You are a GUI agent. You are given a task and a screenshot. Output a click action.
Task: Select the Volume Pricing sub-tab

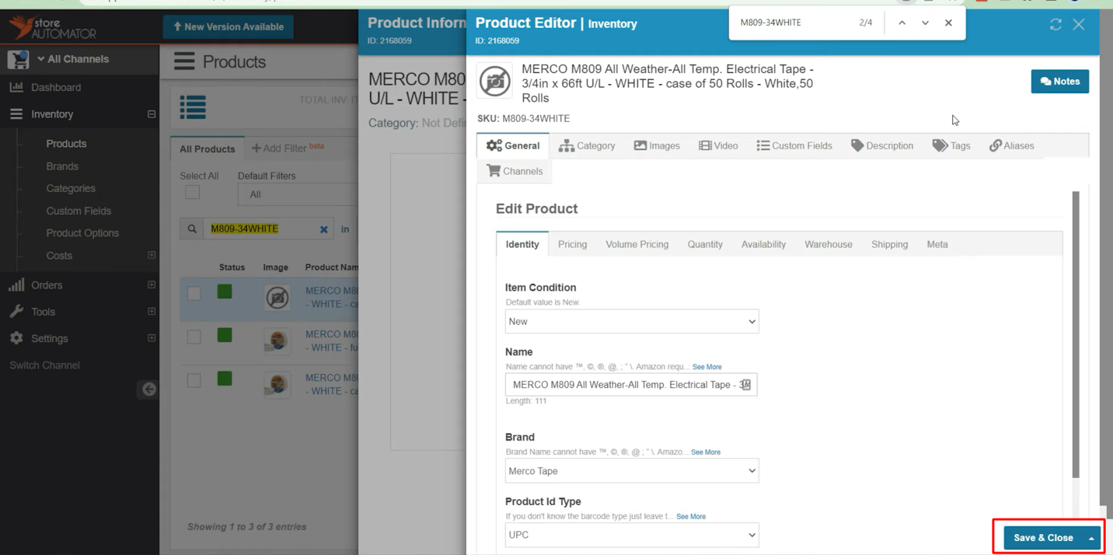637,244
